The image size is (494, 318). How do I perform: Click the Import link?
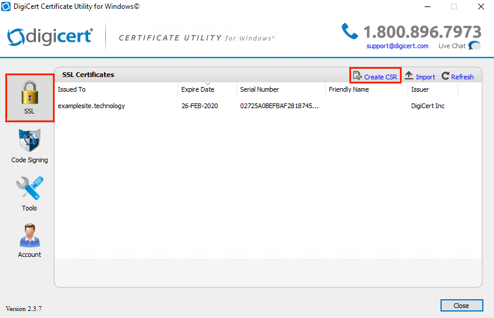tap(425, 77)
